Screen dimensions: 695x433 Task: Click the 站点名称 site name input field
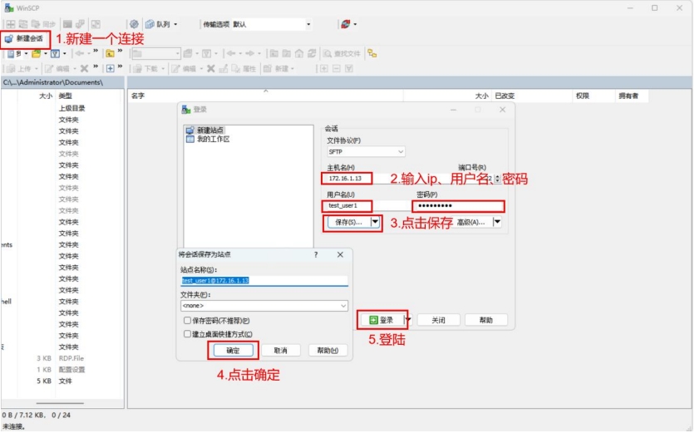pos(264,281)
